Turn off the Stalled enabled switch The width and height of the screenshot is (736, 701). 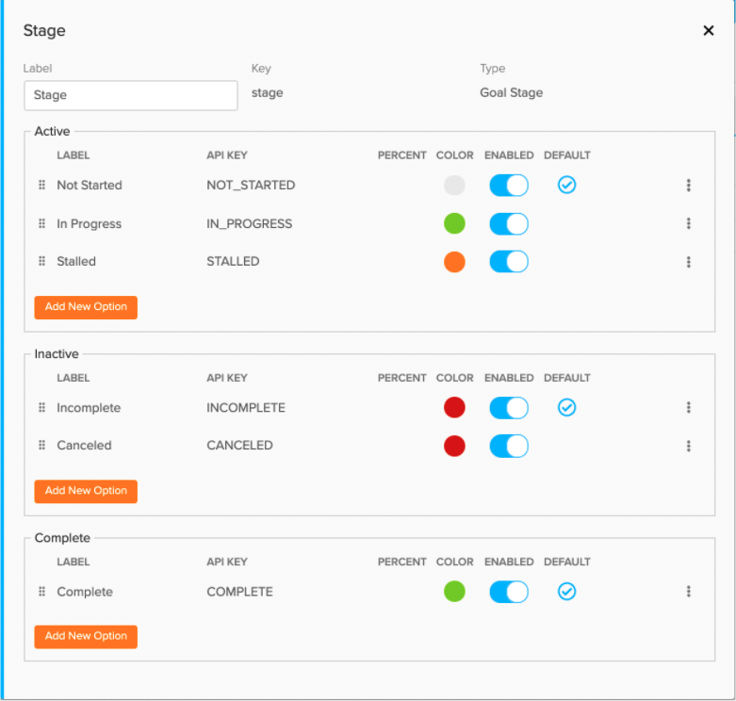click(509, 261)
